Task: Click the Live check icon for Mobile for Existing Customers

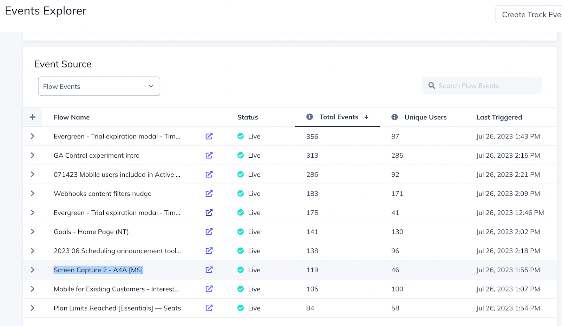Action: 241,289
